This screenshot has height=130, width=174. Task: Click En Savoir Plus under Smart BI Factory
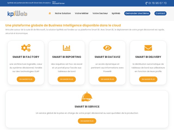pos(26,79)
